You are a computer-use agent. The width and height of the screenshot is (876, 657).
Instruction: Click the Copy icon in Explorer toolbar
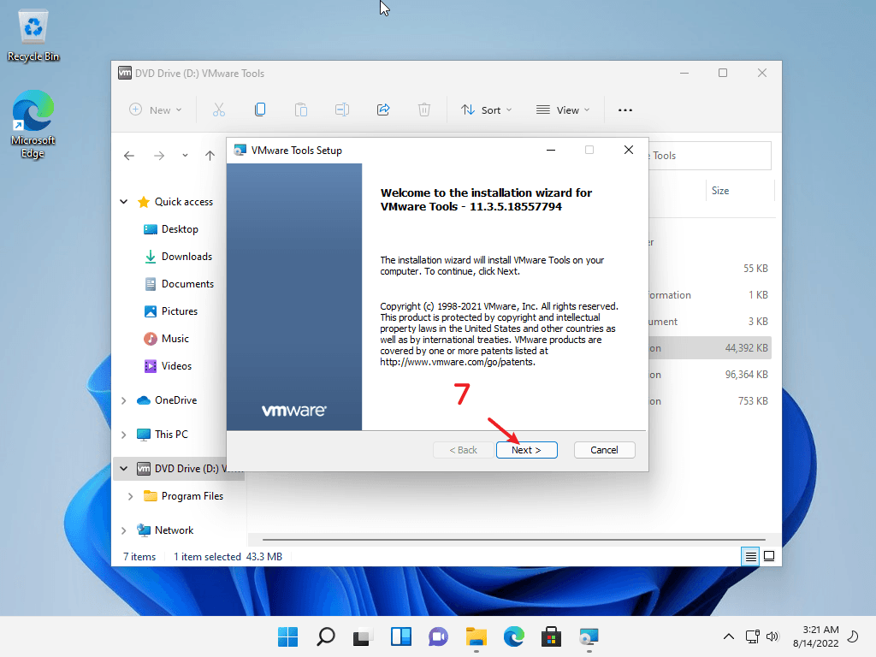coord(260,109)
